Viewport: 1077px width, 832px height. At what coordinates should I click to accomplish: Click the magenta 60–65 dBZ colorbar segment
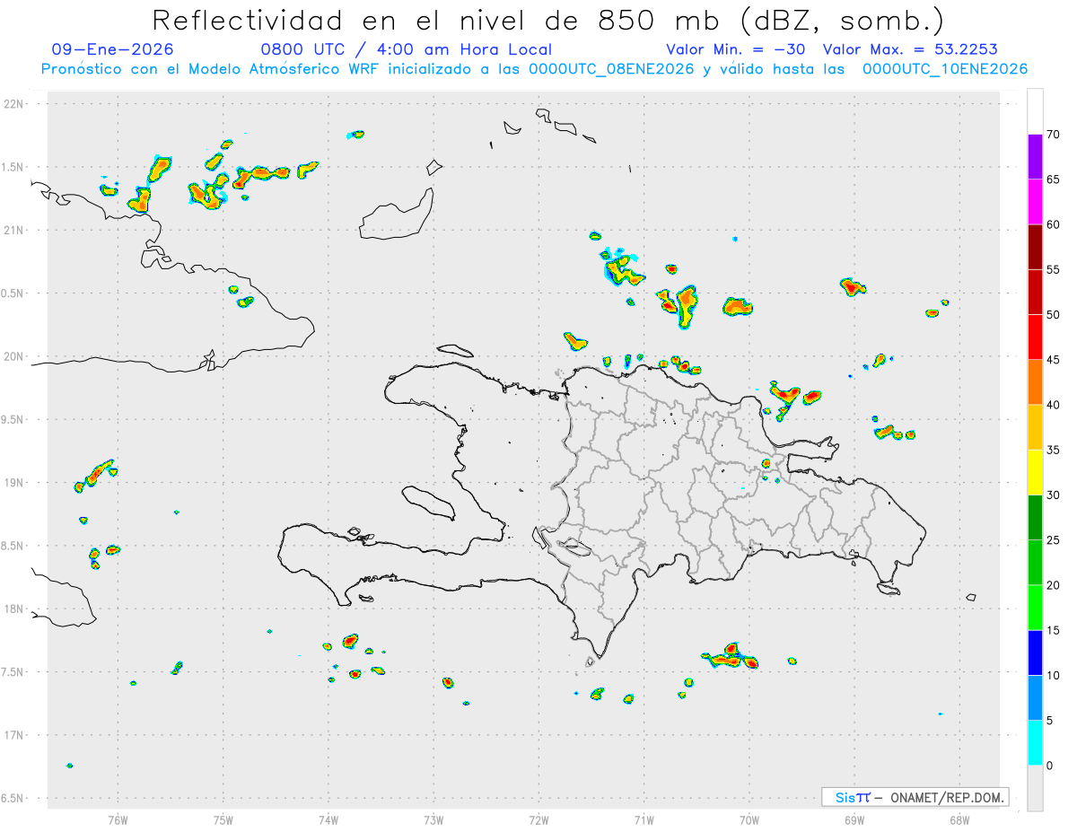1035,202
